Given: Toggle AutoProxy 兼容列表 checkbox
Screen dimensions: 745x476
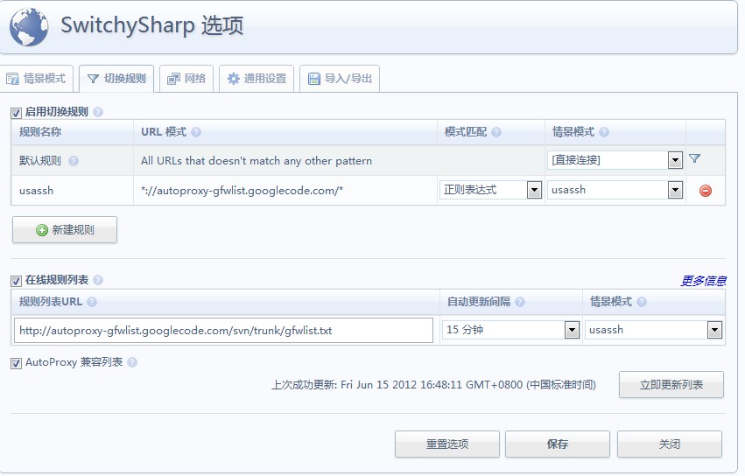Looking at the screenshot, I should click(x=16, y=363).
